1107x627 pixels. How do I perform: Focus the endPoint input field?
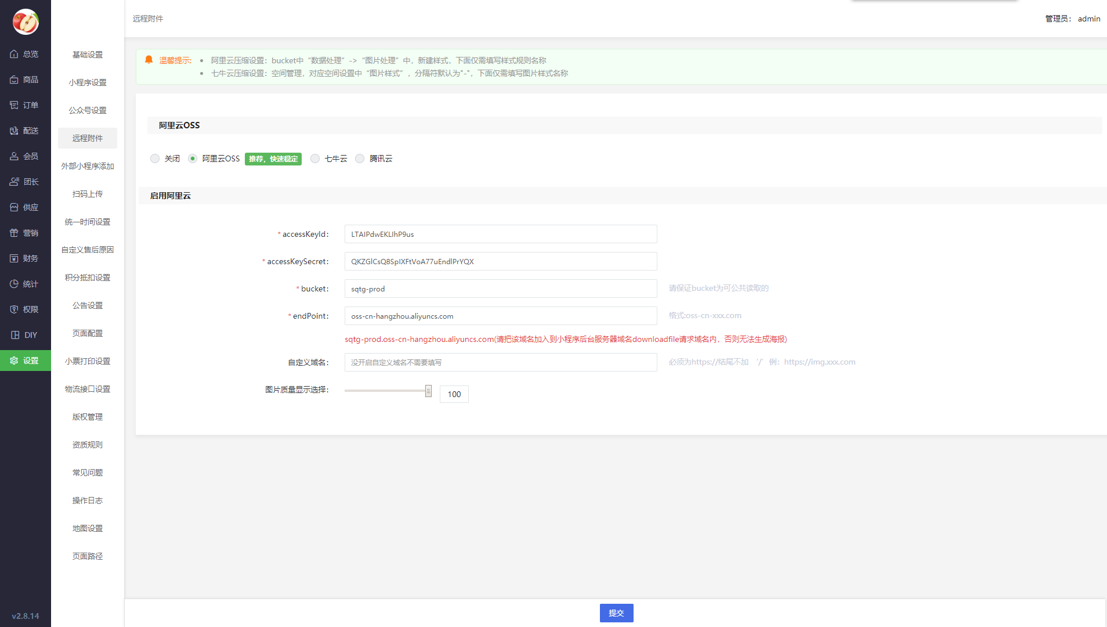click(501, 316)
